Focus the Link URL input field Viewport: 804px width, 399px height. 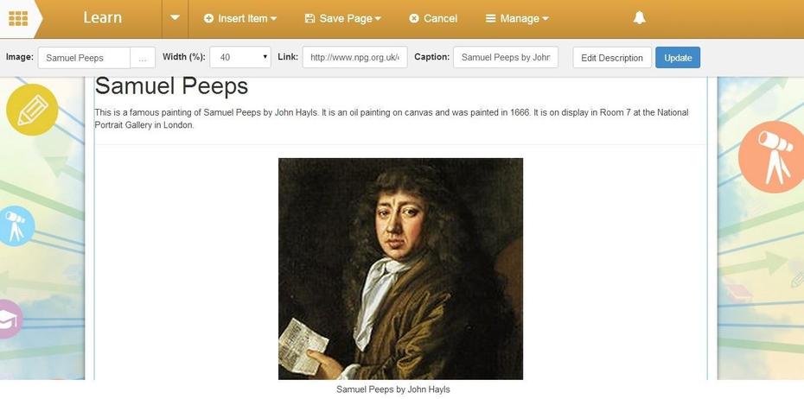[x=354, y=57]
